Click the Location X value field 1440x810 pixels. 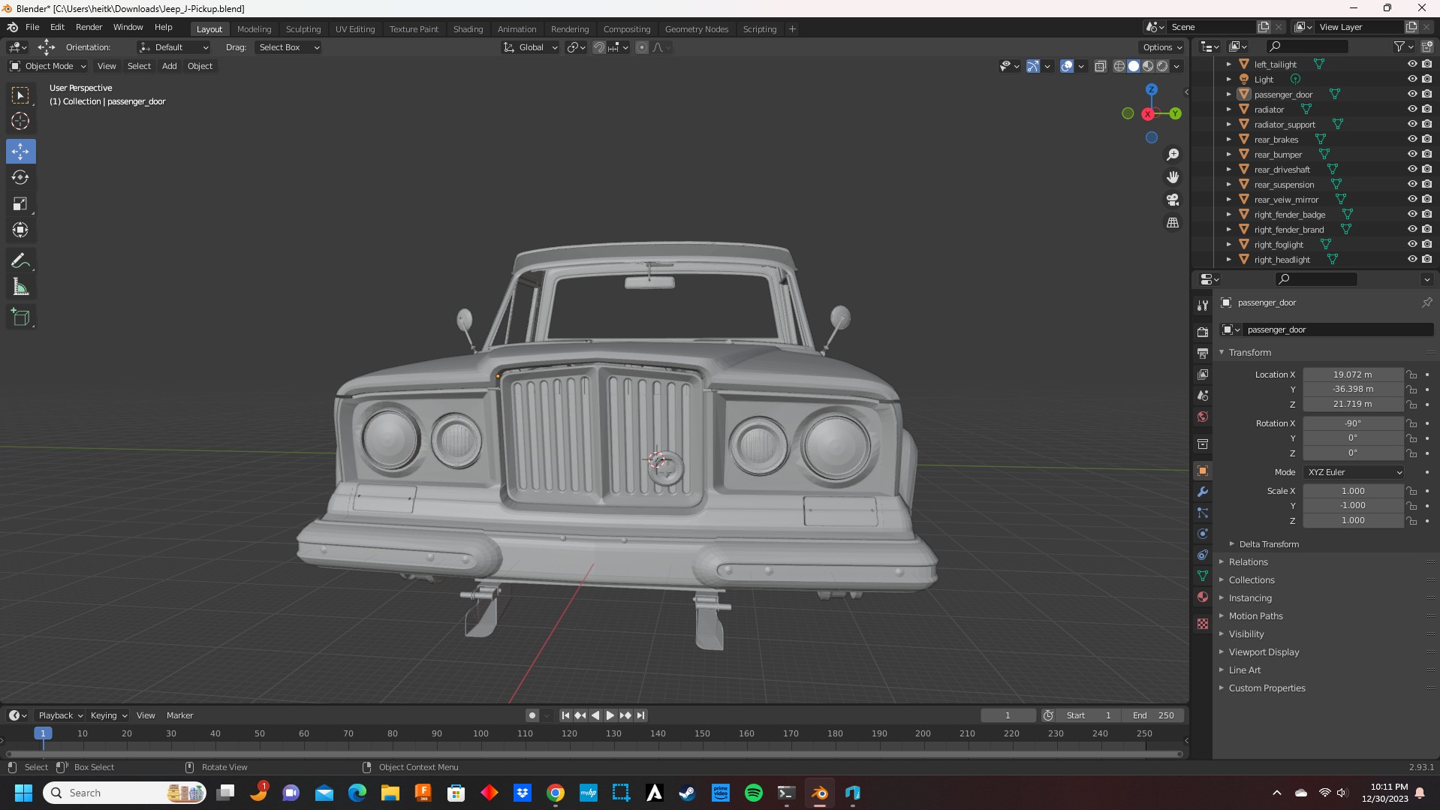point(1351,375)
